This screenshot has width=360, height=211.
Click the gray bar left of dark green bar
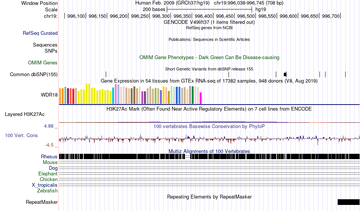190,95
